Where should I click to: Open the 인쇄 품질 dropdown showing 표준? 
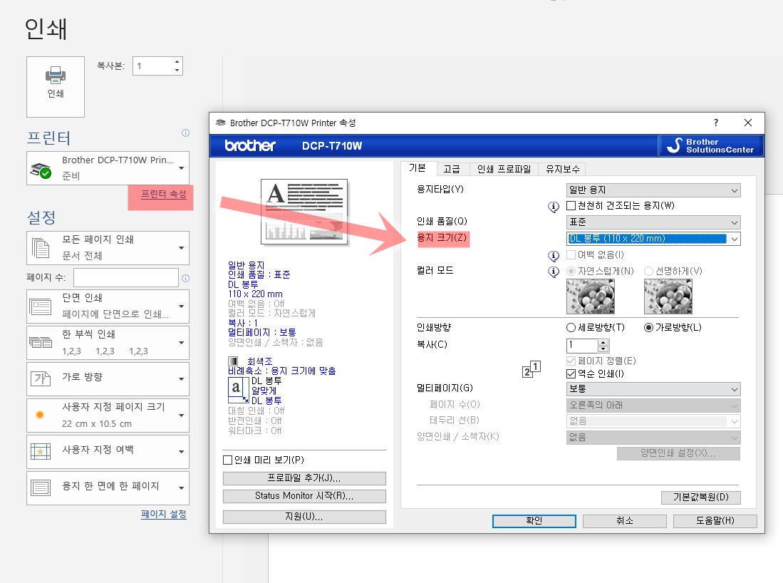pyautogui.click(x=653, y=222)
